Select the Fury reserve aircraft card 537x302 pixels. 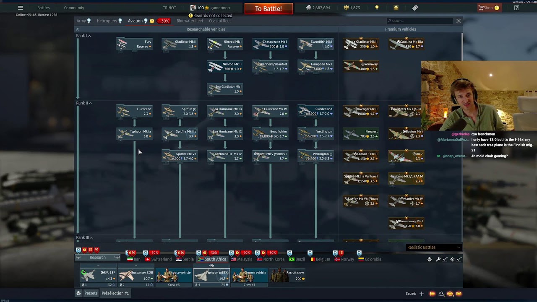pyautogui.click(x=134, y=44)
